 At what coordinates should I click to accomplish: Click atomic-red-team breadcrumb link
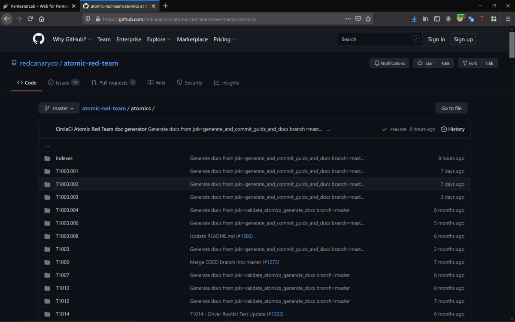104,108
